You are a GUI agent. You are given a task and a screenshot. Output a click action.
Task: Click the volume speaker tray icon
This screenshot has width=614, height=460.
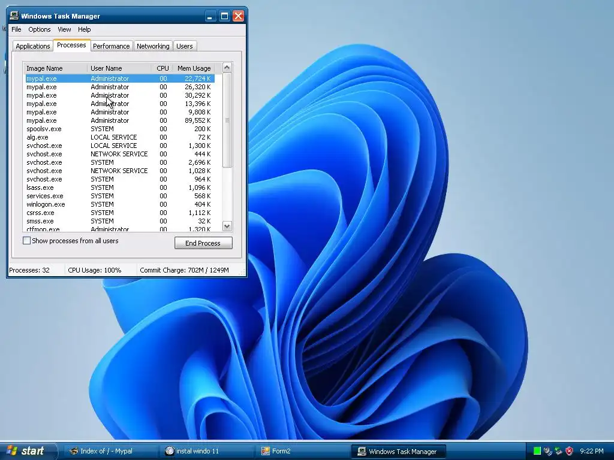(548, 451)
